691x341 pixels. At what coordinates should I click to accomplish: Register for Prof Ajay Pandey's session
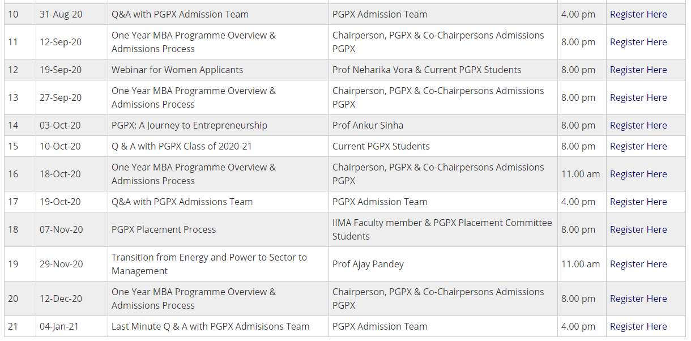[638, 264]
